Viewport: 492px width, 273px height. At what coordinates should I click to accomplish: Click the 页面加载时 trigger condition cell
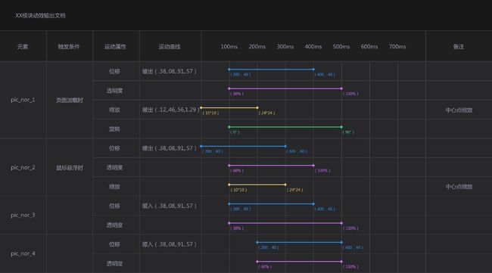click(x=70, y=101)
